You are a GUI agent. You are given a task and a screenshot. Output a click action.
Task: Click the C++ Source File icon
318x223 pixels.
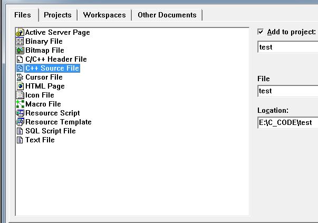[21, 69]
